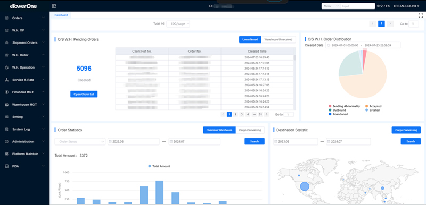
Task: Click Search in Destination Statistic
Action: pyautogui.click(x=411, y=141)
